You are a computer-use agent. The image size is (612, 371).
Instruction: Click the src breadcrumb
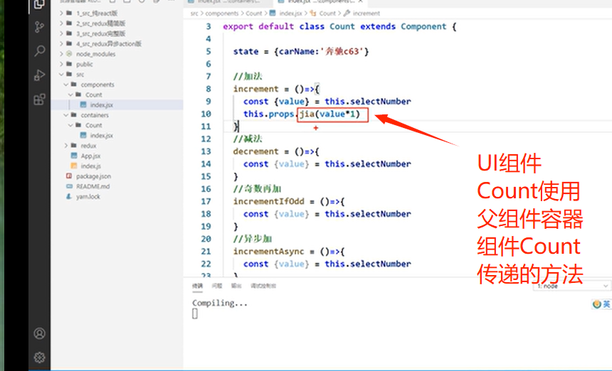[194, 14]
